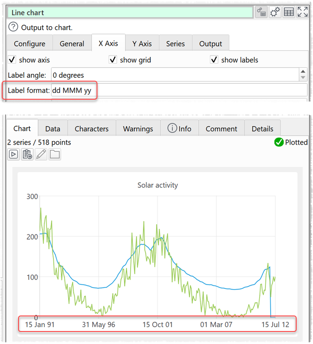Open the Warnings tab
This screenshot has width=313, height=344.
click(x=138, y=129)
